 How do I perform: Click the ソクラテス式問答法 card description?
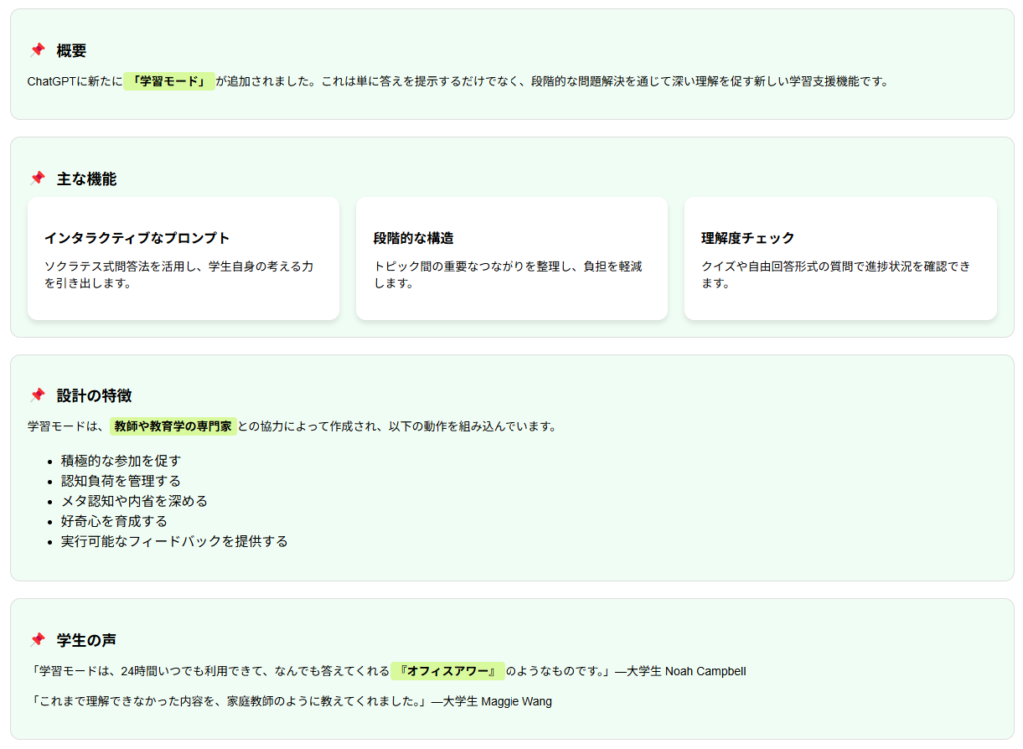(x=179, y=275)
